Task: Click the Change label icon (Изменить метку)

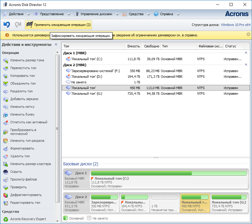Action: pos(6,107)
